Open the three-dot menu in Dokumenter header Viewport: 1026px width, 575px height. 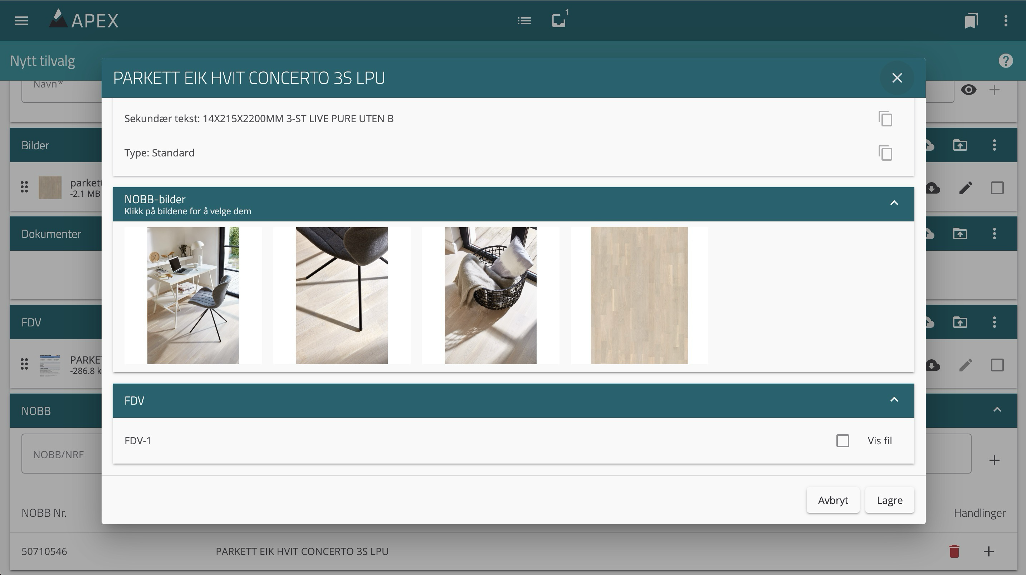(994, 234)
